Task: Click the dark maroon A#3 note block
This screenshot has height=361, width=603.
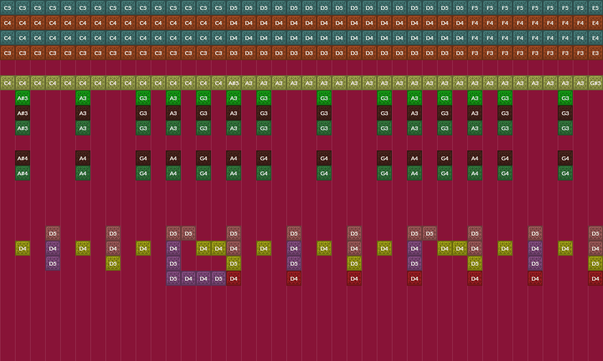Action: 22,113
